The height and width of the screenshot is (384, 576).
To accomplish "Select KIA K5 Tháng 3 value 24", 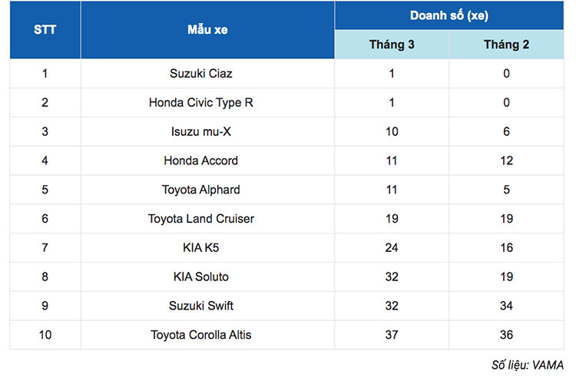I will point(392,247).
